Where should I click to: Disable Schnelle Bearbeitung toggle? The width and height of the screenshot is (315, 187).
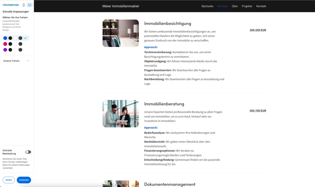pyautogui.click(x=28, y=152)
